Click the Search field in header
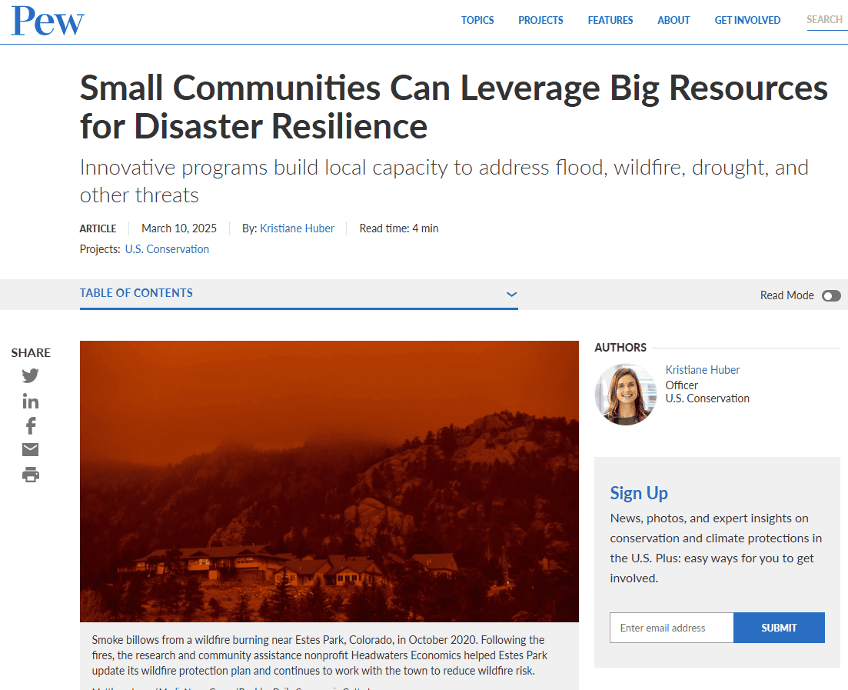The height and width of the screenshot is (690, 848). tap(825, 20)
